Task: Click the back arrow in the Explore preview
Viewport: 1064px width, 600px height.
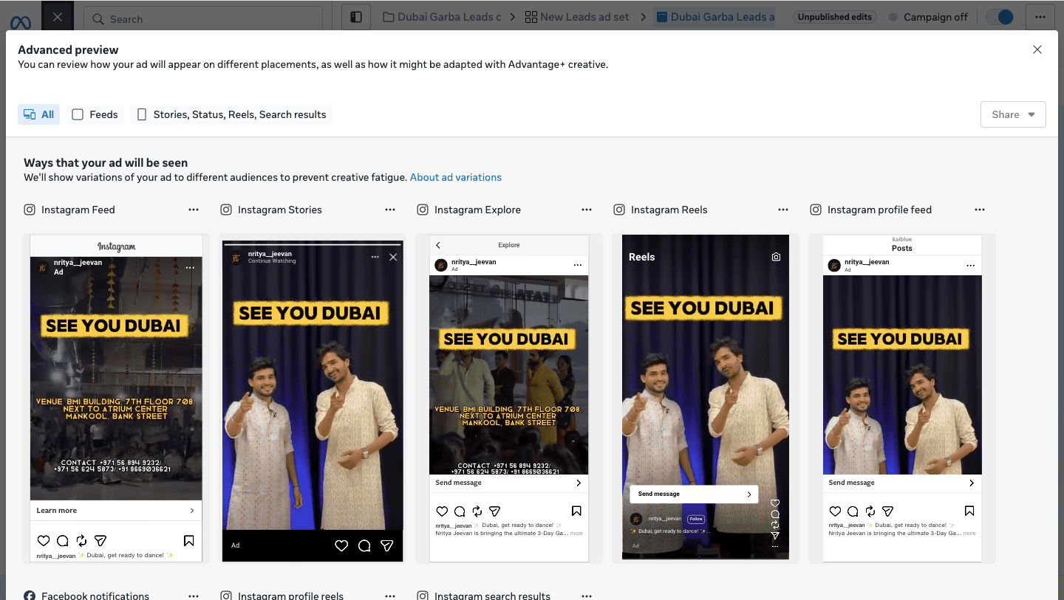Action: click(437, 245)
